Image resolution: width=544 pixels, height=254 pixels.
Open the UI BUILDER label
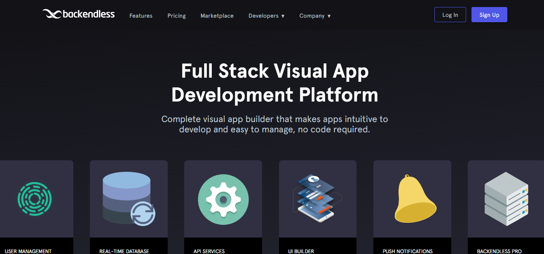click(x=301, y=251)
